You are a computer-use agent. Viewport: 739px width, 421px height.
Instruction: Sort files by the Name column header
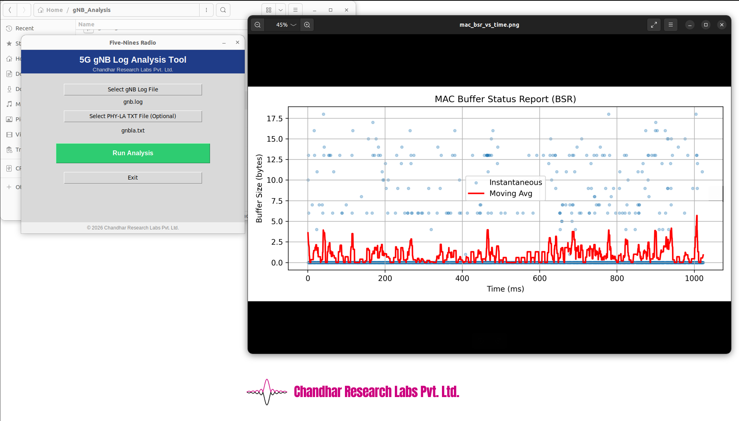(x=86, y=24)
